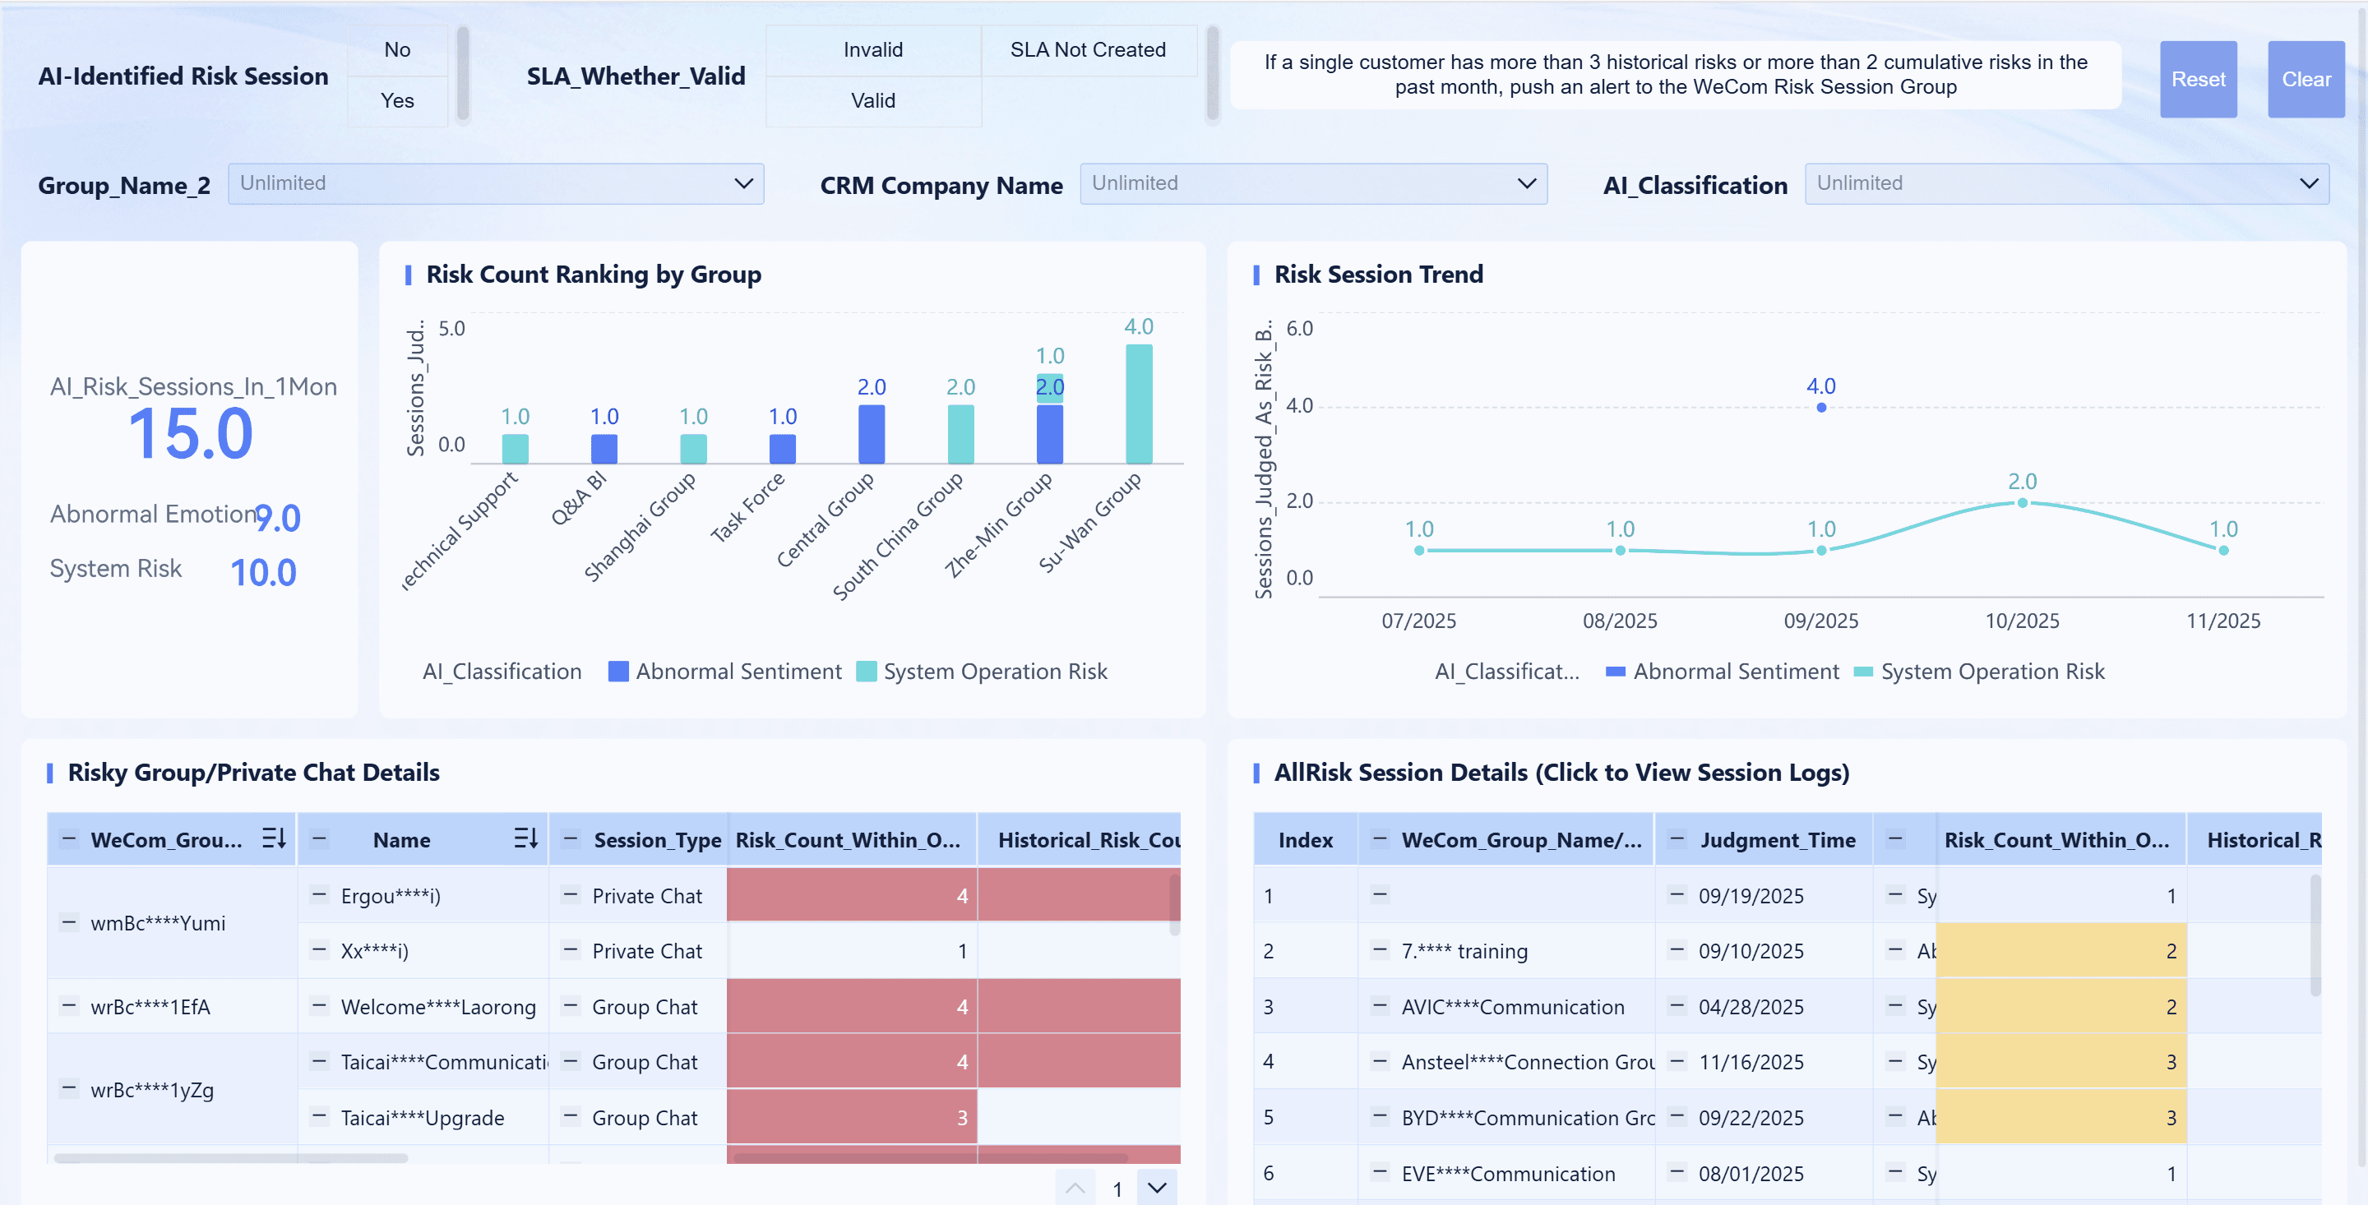The image size is (2368, 1205).
Task: Sort the WeCom_Group column with sort icon
Action: tap(274, 838)
